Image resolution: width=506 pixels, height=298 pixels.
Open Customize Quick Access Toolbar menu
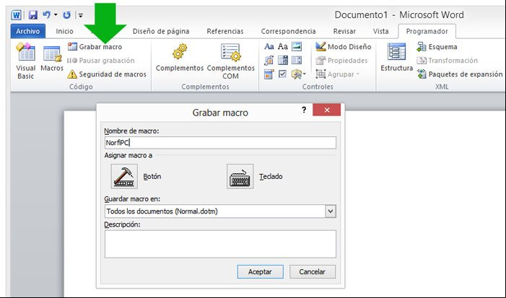(x=81, y=15)
